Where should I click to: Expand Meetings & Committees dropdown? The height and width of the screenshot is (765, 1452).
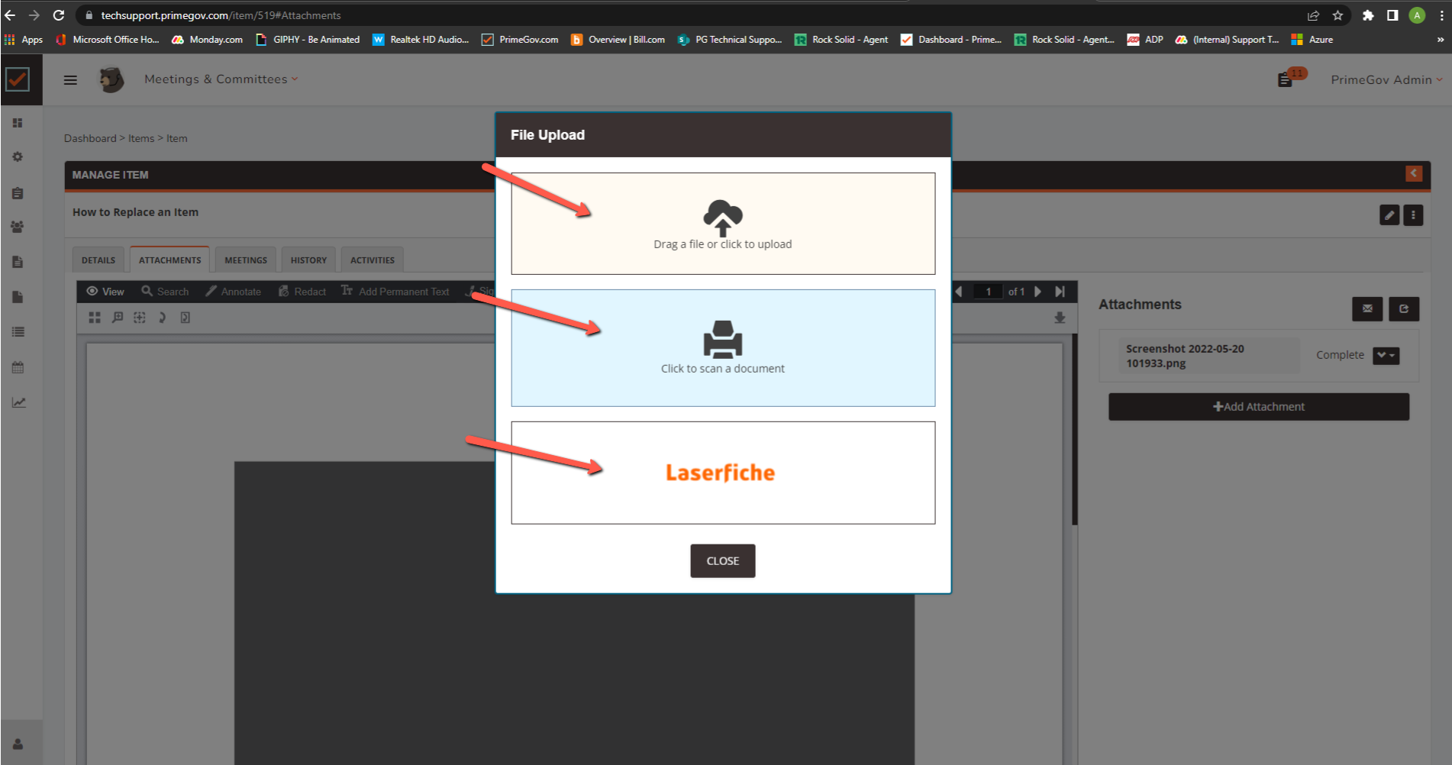coord(221,79)
